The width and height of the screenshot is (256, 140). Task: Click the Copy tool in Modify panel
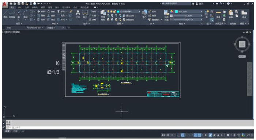(41, 15)
